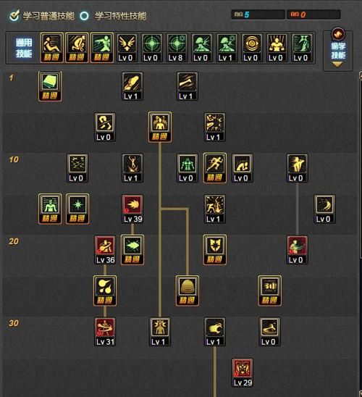
Task: Click the Lv 8 green target skill
Action: (177, 48)
